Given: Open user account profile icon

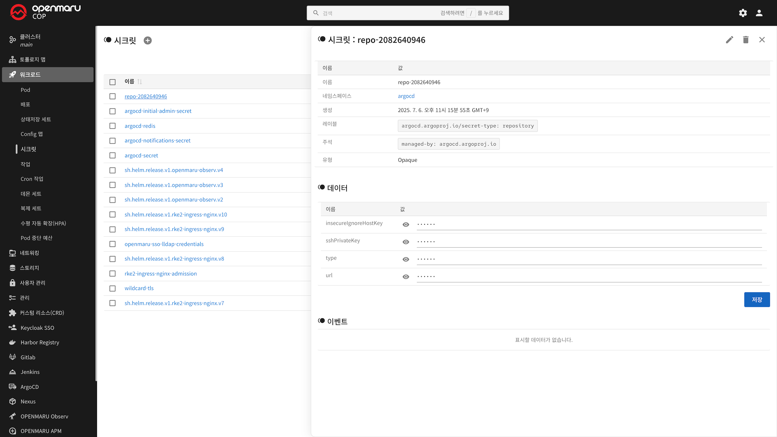Looking at the screenshot, I should coord(759,13).
